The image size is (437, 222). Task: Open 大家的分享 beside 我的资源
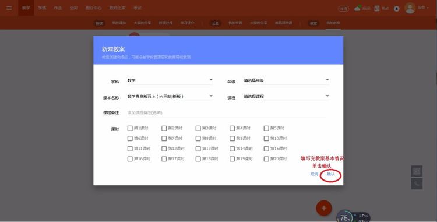pyautogui.click(x=258, y=23)
